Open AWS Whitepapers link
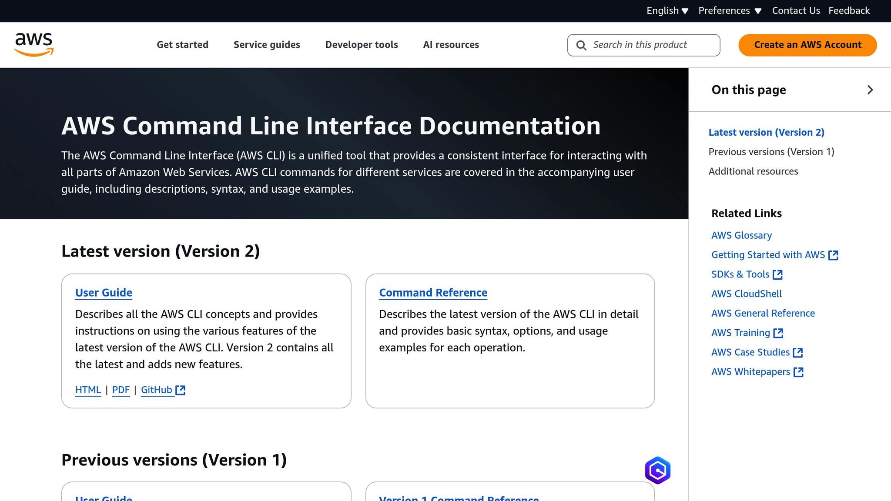The height and width of the screenshot is (501, 891). coord(750,372)
